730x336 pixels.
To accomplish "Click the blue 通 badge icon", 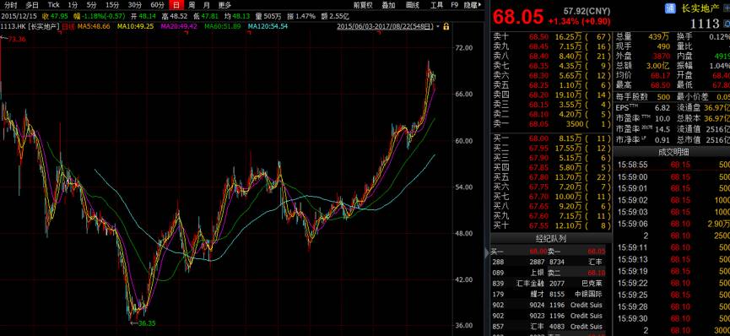I will coord(670,8).
